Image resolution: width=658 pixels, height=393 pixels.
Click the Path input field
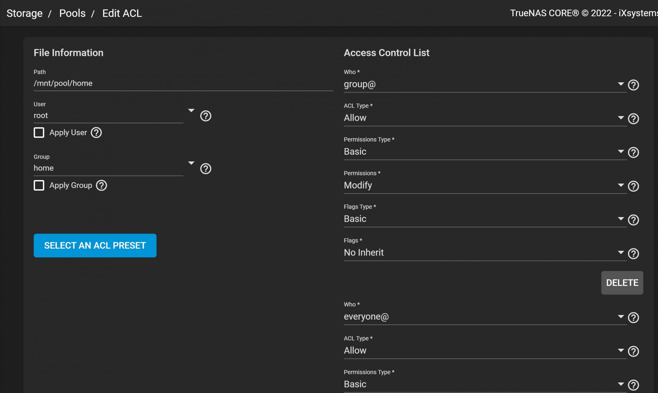click(x=183, y=83)
